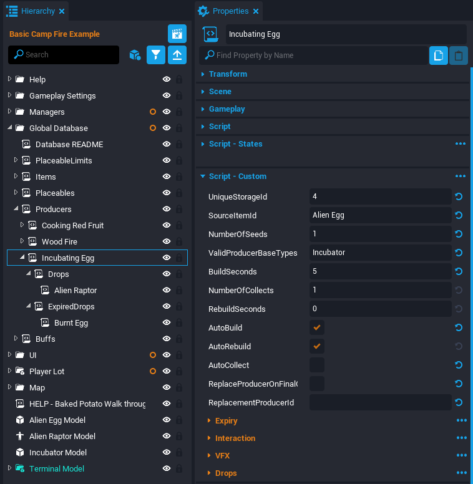Click the blue upload arrow button in Hierarchy
The height and width of the screenshot is (484, 473).
pos(177,55)
